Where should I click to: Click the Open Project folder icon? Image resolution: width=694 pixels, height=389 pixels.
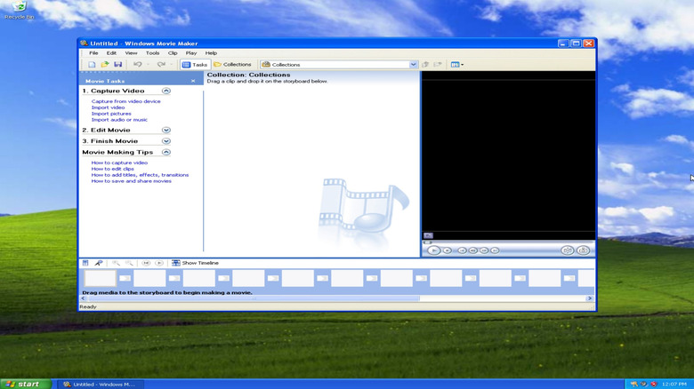coord(105,65)
